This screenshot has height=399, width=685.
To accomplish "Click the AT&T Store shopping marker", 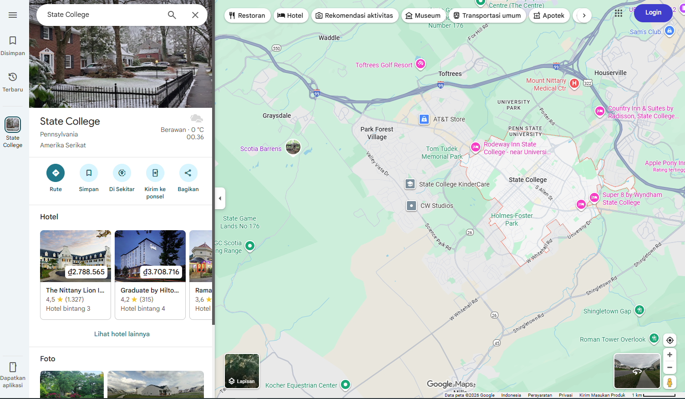I will click(424, 119).
